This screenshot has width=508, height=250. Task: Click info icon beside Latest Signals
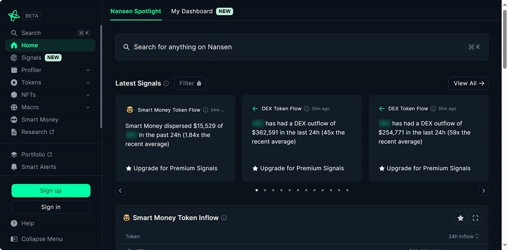point(166,83)
